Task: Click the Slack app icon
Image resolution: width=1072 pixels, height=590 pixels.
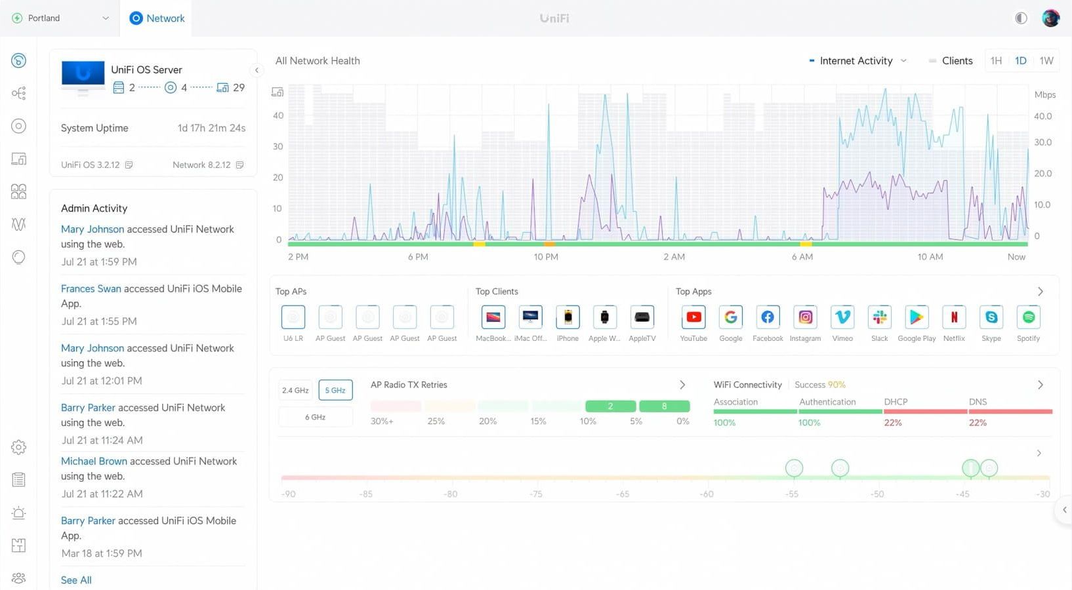Action: click(x=880, y=317)
